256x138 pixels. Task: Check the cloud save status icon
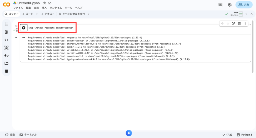(50, 3)
